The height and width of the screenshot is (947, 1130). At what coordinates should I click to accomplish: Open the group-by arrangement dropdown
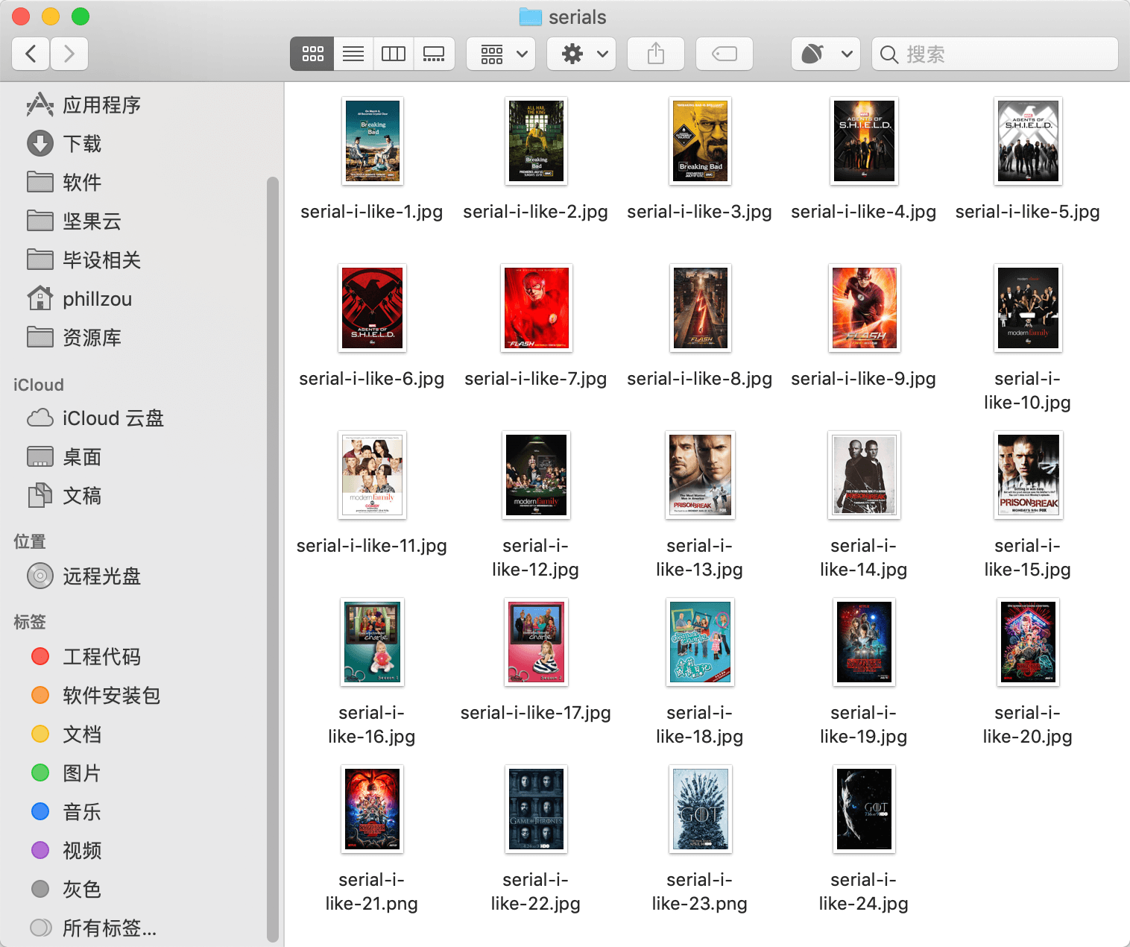501,54
